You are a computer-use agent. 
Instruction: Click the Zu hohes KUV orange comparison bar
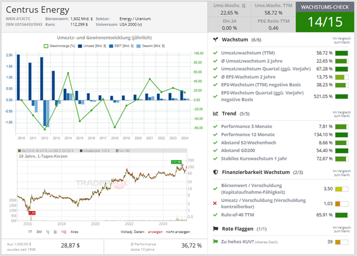click(342, 242)
